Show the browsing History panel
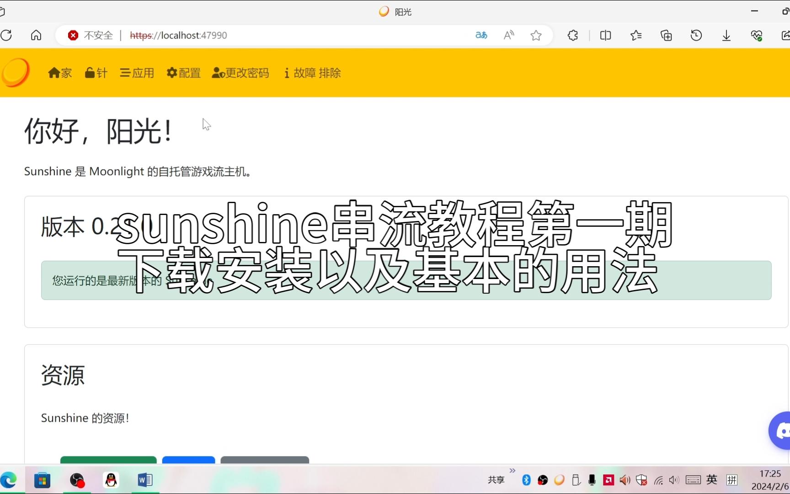 (696, 35)
